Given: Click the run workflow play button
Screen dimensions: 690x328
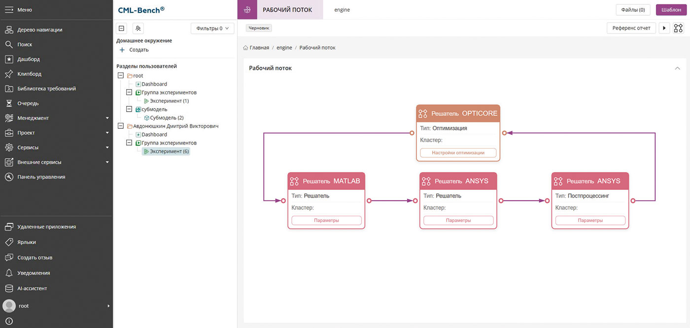Looking at the screenshot, I should coord(664,28).
